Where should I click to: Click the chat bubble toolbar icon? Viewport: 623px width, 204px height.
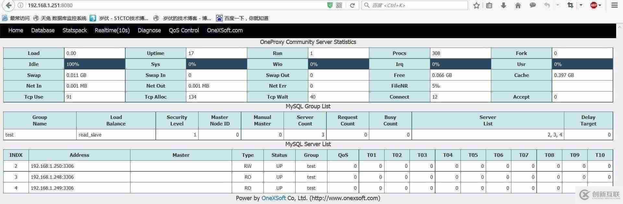(x=532, y=5)
